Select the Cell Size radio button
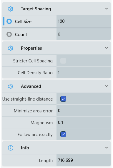The height and width of the screenshot is (168, 113). click(9, 21)
